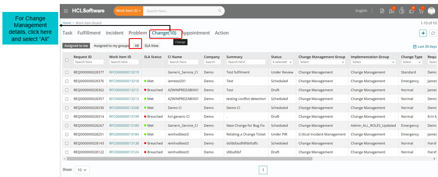Screen dimensions: 438x177
Task: Switch to the Task tab
Action: pyautogui.click(x=67, y=33)
